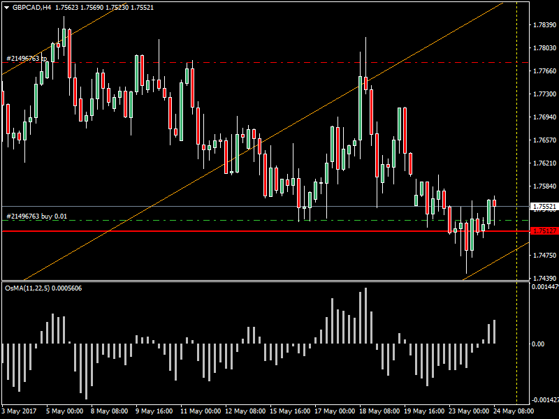The height and width of the screenshot is (419, 559).
Task: Click the 19 May 16:00 time label
Action: [424, 411]
